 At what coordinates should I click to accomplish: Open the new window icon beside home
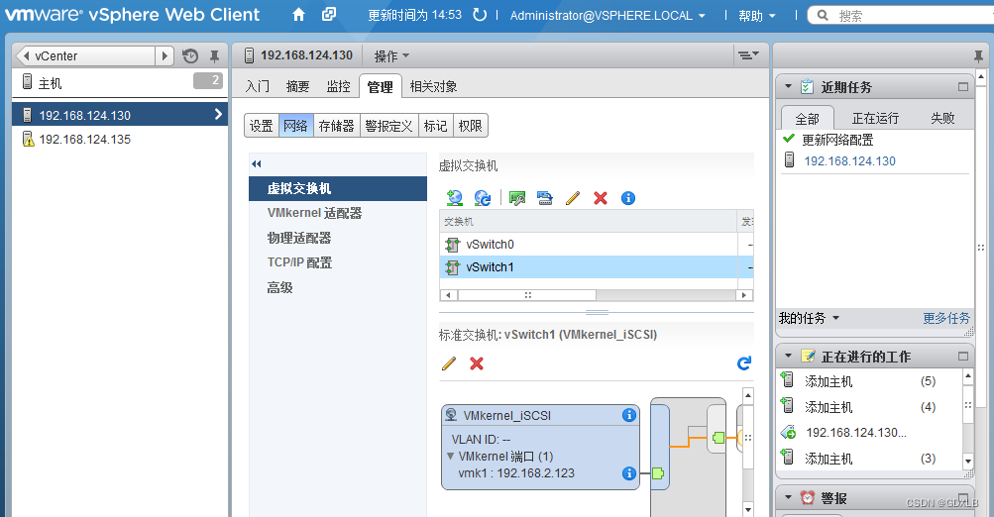pos(329,14)
